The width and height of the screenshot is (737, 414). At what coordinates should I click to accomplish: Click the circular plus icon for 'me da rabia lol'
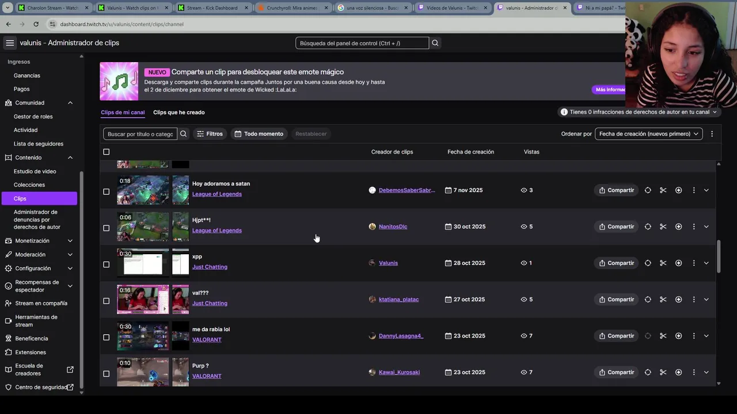pyautogui.click(x=678, y=336)
